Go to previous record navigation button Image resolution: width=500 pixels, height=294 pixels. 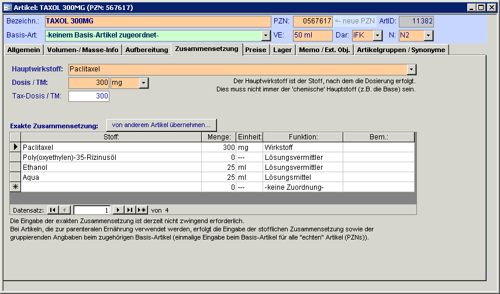point(65,210)
